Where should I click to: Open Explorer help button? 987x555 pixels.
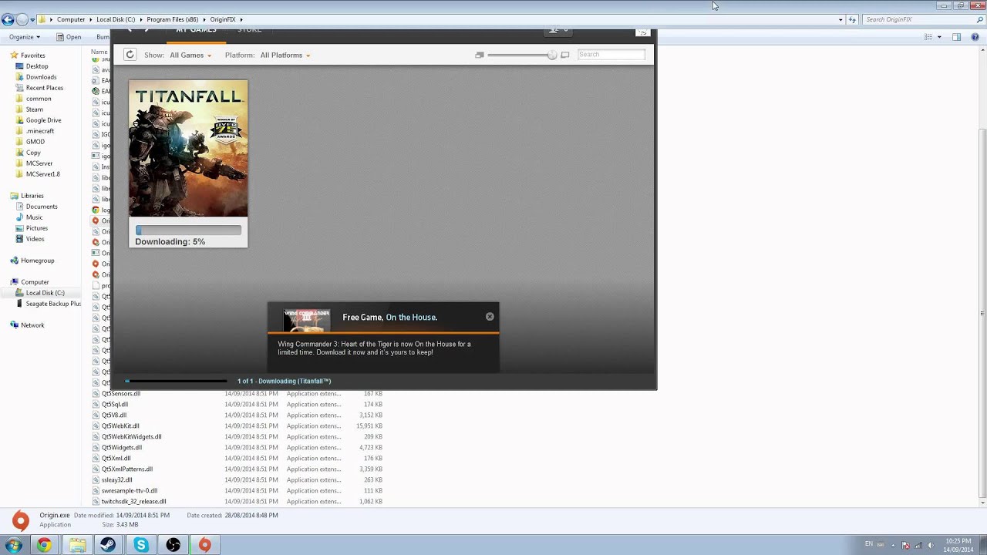(975, 37)
